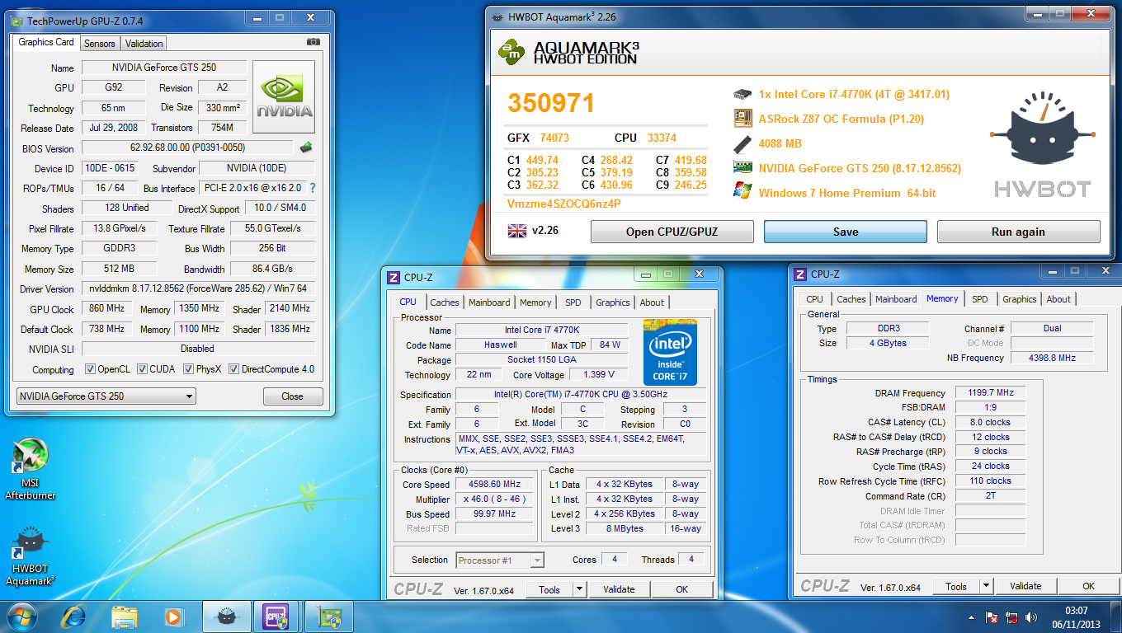Screen dimensions: 1122x633
Task: Expand Tools dropdown arrow in CPU window
Action: click(x=579, y=589)
